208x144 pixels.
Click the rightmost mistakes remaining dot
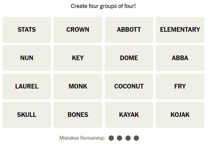pyautogui.click(x=136, y=138)
